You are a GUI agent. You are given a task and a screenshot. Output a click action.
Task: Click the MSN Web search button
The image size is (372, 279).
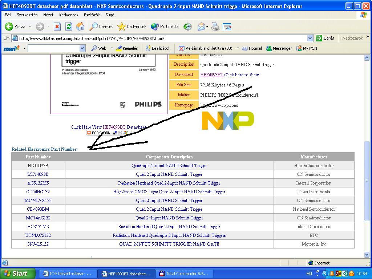point(99,48)
